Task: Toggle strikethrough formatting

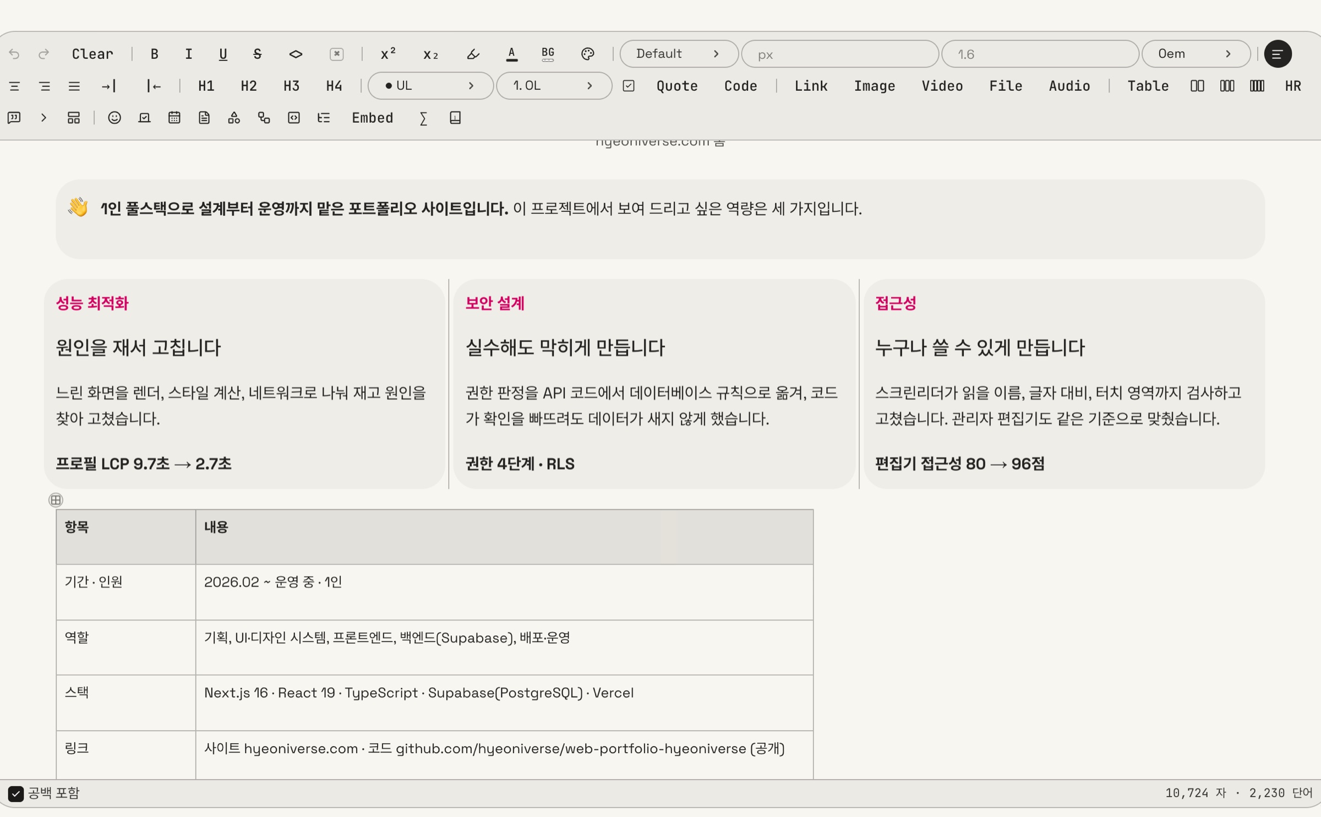Action: pyautogui.click(x=257, y=54)
